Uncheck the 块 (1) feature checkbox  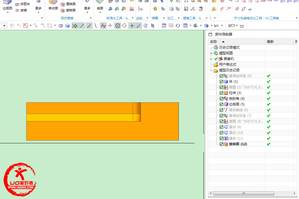tap(221, 82)
